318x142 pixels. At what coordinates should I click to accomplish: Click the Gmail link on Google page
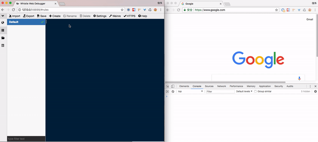pos(310,19)
